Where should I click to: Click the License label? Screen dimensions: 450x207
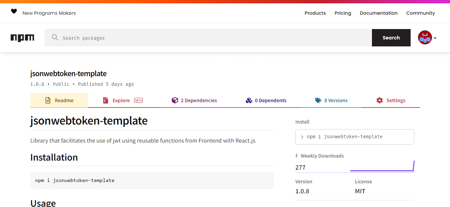tap(363, 182)
